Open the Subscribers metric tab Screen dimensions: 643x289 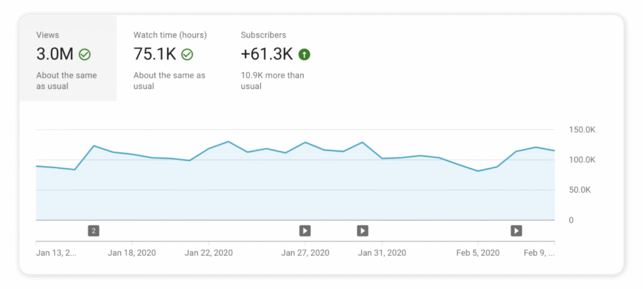coord(276,58)
